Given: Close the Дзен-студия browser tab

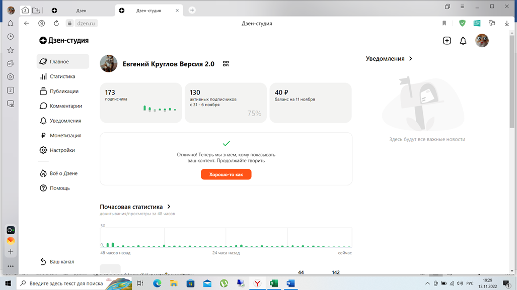Looking at the screenshot, I should coord(177,11).
